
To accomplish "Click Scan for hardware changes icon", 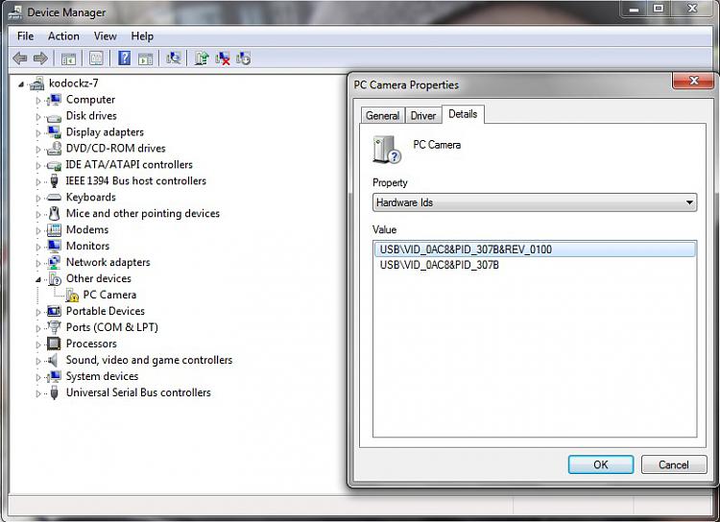I will (174, 59).
